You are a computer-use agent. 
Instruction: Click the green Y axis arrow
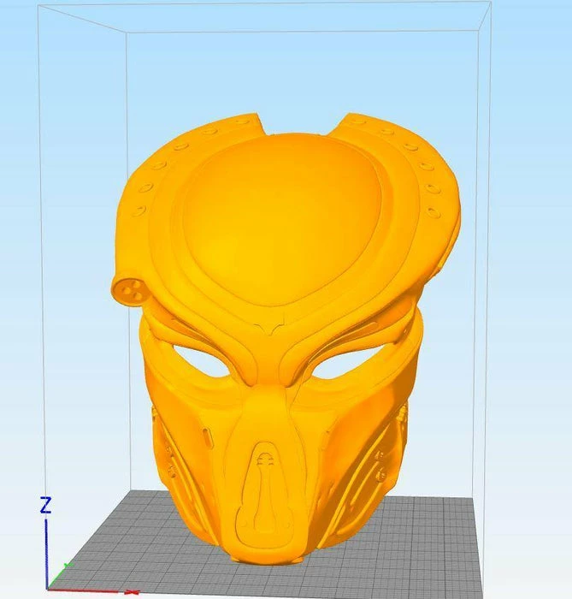pos(63,568)
